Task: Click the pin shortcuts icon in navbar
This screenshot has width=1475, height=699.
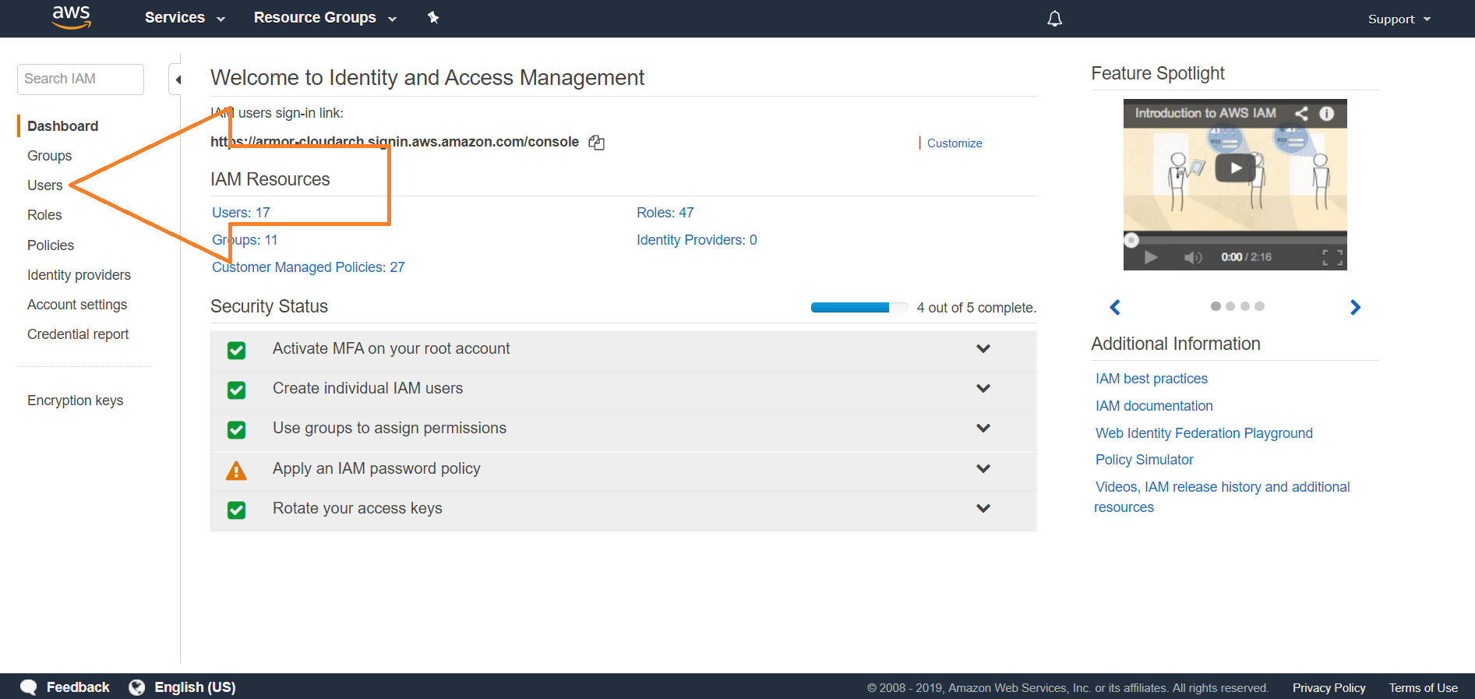Action: [x=433, y=17]
